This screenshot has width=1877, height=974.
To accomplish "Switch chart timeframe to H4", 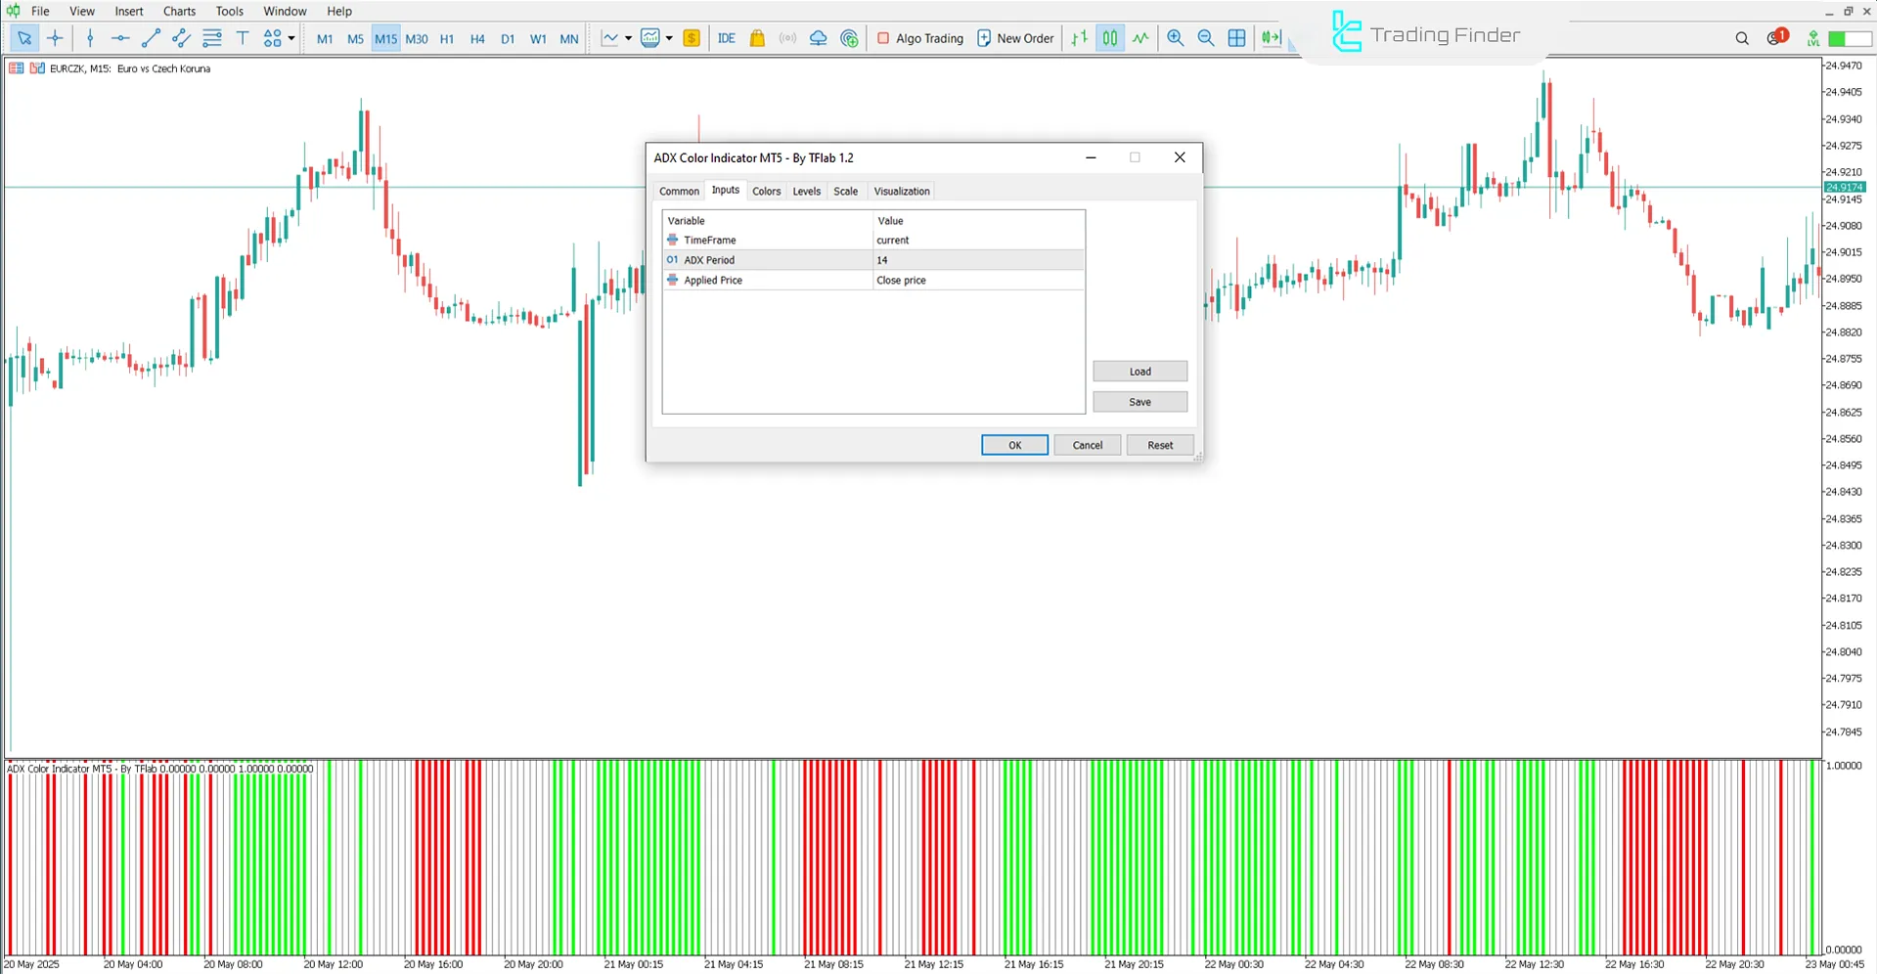I will (x=477, y=38).
